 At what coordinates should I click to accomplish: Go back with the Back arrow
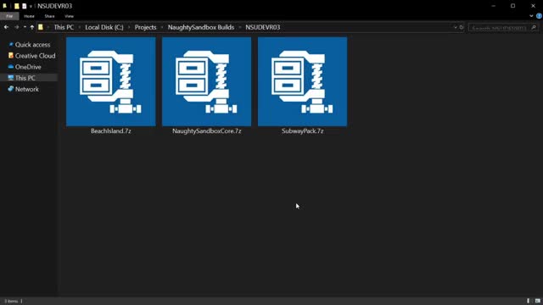(6, 27)
